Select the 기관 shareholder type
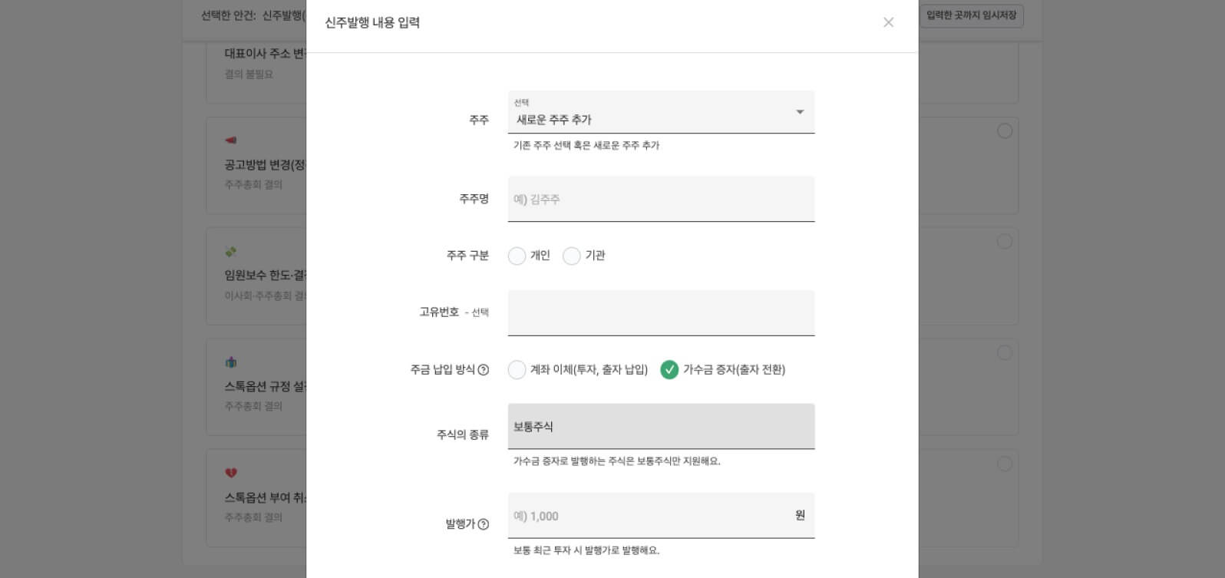The image size is (1225, 578). [572, 256]
